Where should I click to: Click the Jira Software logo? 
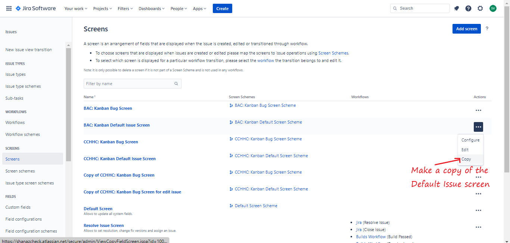click(36, 9)
